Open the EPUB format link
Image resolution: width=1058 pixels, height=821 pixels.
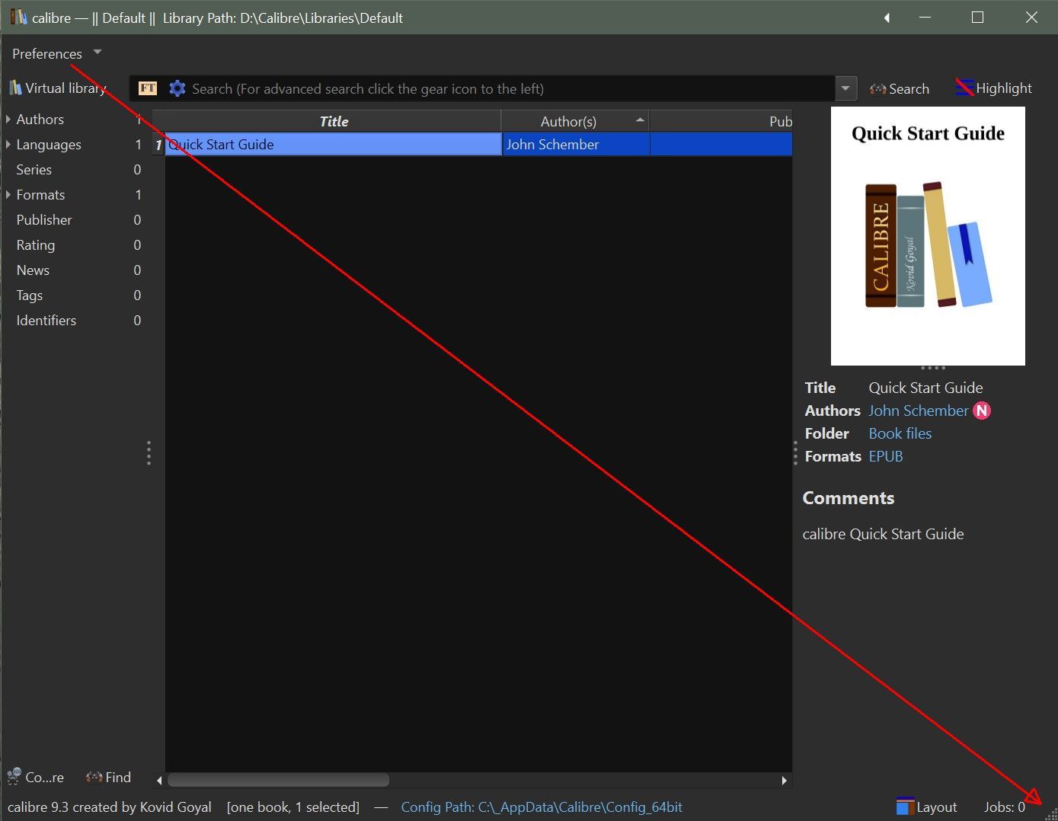pyautogui.click(x=886, y=456)
